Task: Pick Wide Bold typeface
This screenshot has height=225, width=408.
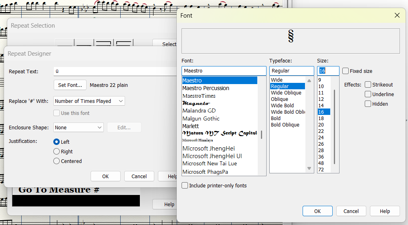Action: pos(282,105)
